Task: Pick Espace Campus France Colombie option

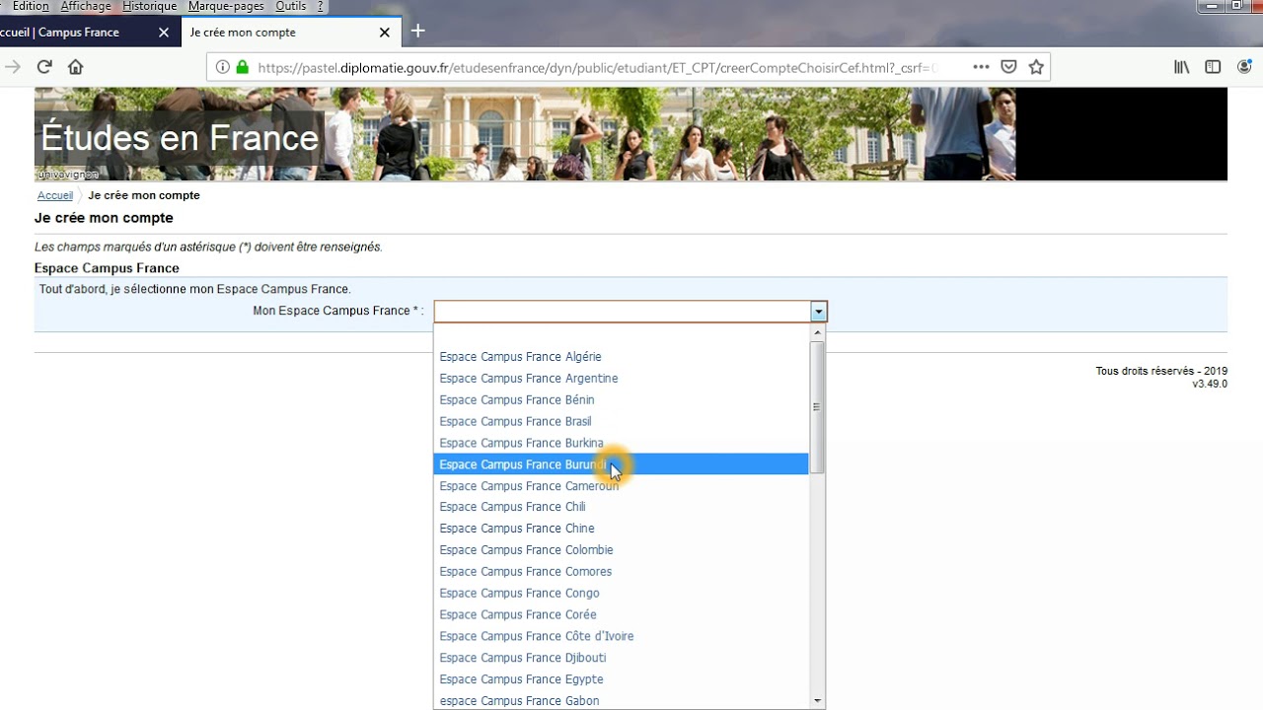Action: [x=621, y=550]
